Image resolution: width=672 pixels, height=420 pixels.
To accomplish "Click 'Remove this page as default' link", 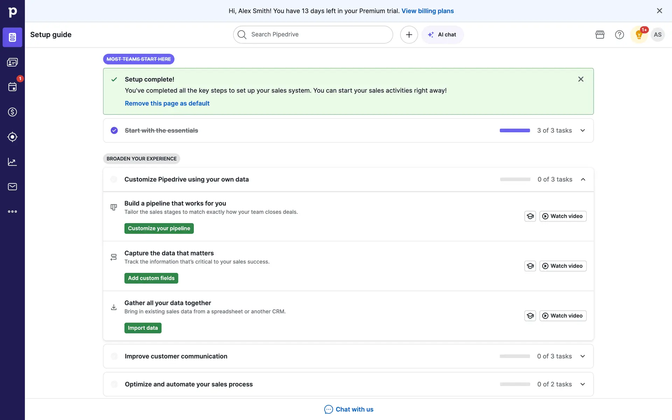I will pos(167,104).
